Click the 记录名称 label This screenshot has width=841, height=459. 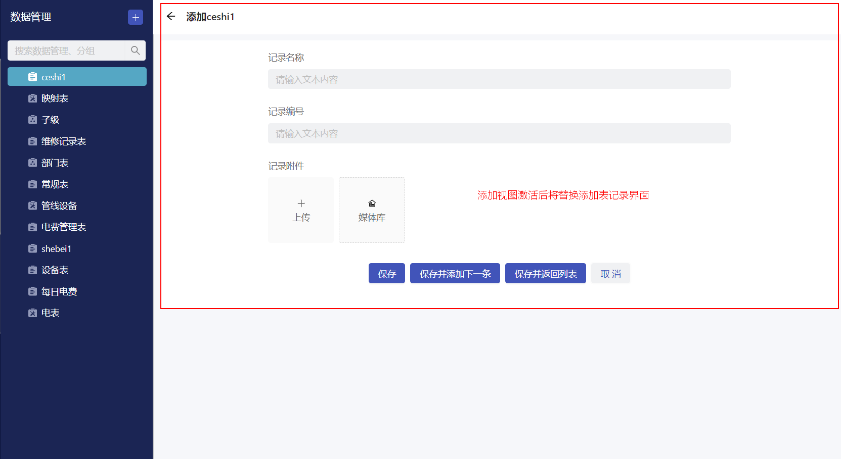(286, 58)
